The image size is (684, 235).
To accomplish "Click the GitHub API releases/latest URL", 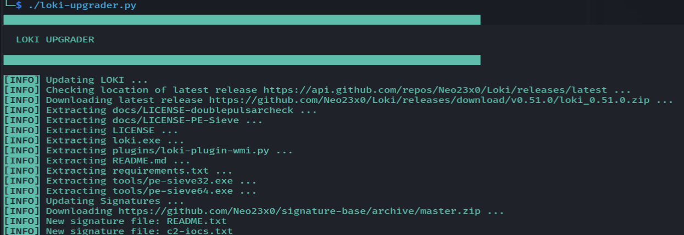I will pyautogui.click(x=435, y=90).
